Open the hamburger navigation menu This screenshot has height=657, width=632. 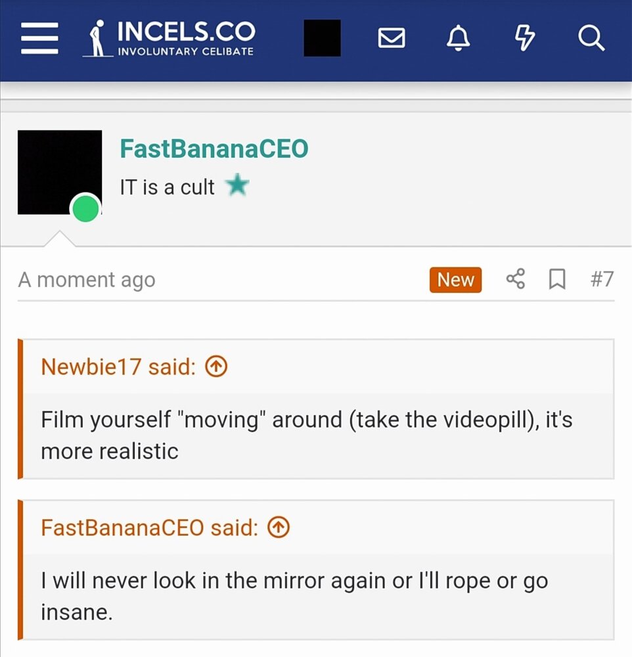pos(39,39)
